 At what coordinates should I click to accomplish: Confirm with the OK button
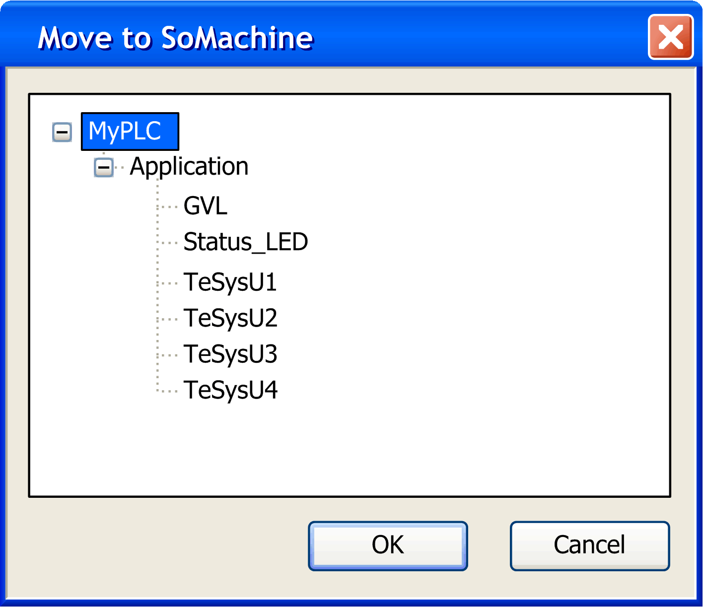[388, 545]
